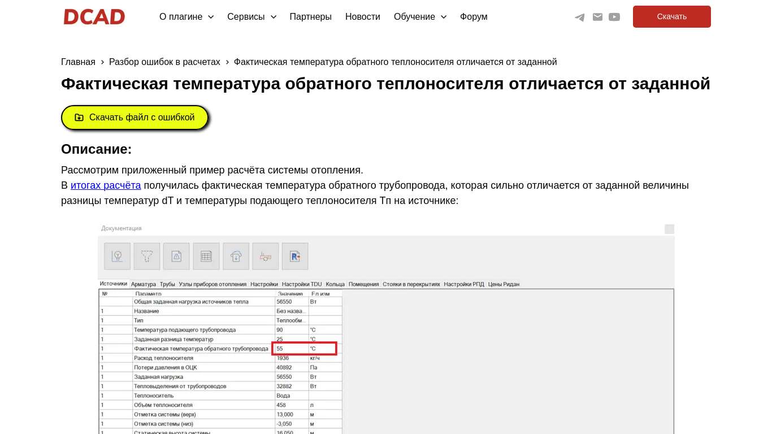Image resolution: width=772 pixels, height=434 pixels.
Task: Click the last breadcrumb «Фактическая температура обратного теплоносителя отличается от заданной»
Action: point(396,62)
